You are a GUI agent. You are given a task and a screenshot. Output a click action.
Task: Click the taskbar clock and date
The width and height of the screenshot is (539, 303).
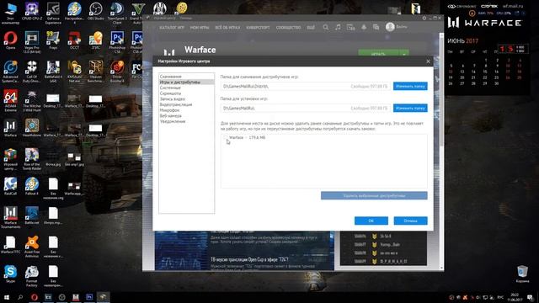click(x=515, y=297)
